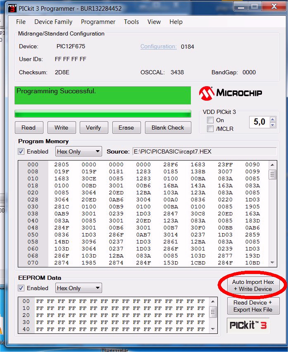Click EEPROM address row 40 label
Viewport: 288px width, 352px height.
click(x=26, y=329)
